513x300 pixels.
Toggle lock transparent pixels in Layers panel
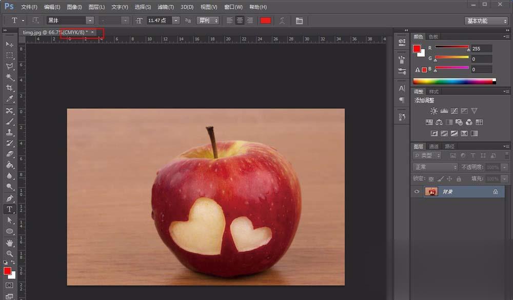tap(431, 179)
